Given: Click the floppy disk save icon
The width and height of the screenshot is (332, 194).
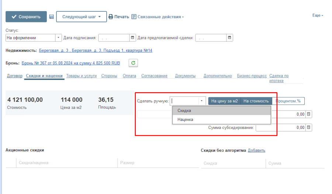Looking at the screenshot, I should (51, 17).
